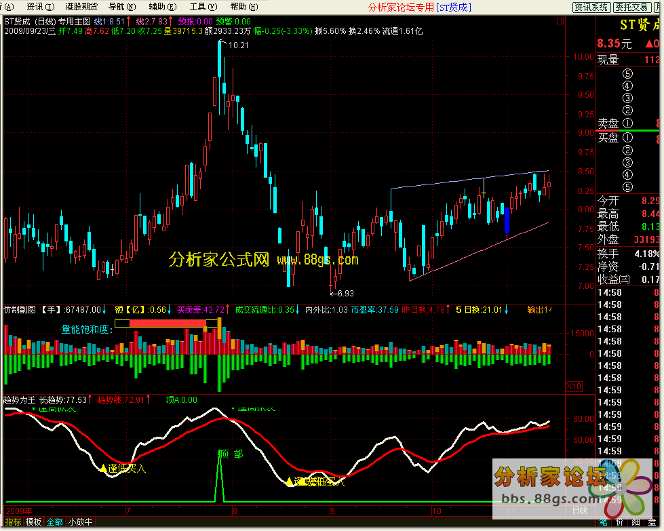Click the 收益(三) row label
664x531 pixels.
(614, 279)
